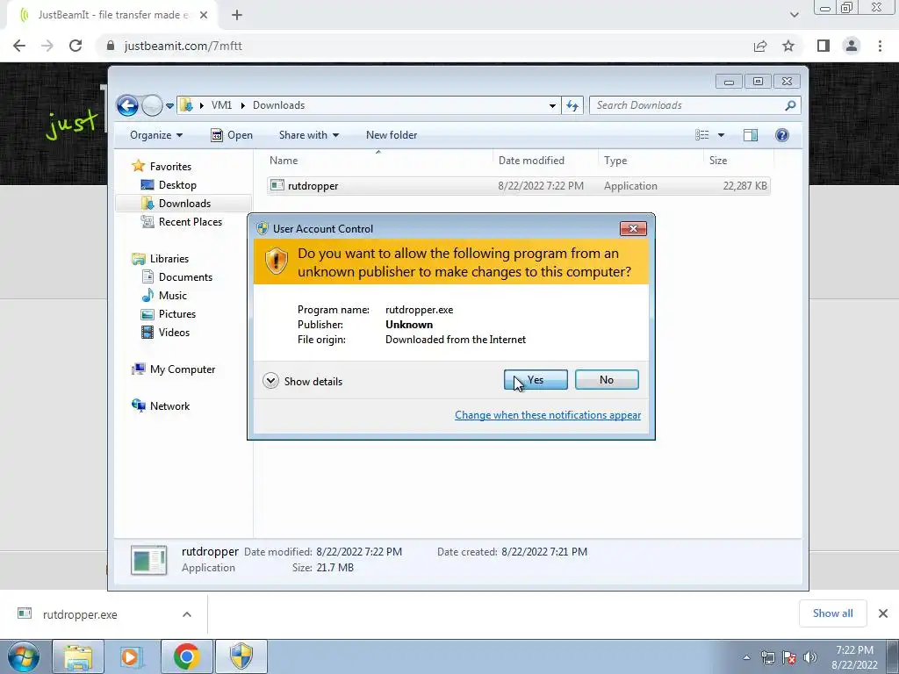
Task: Expand rutdropper.exe download options chevron
Action: pos(187,614)
